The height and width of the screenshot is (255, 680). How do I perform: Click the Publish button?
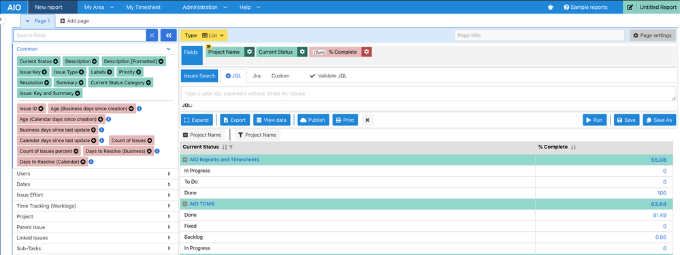(313, 120)
